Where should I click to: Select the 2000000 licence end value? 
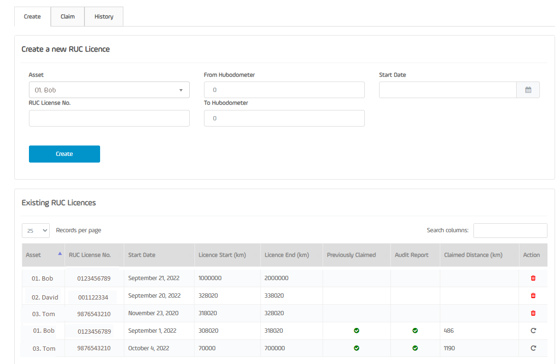pos(276,278)
